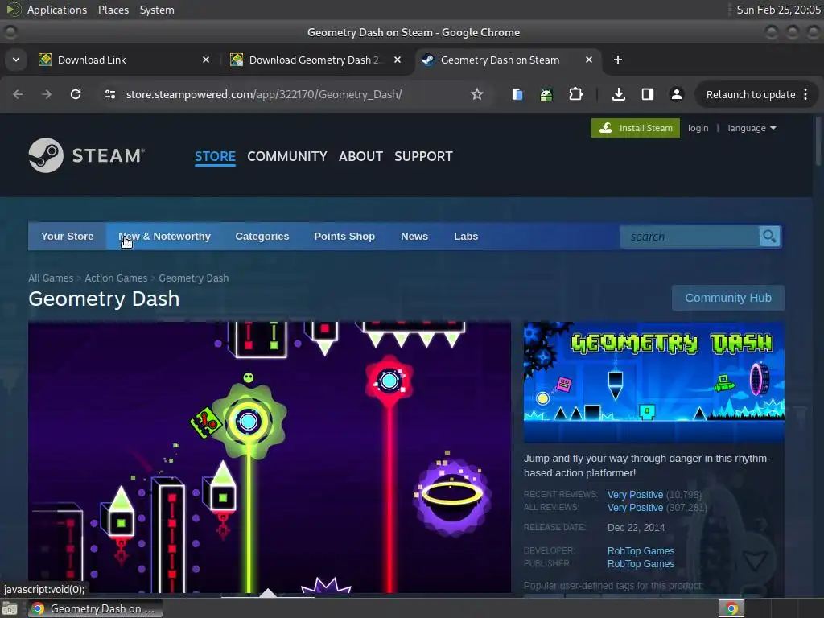Click the gameplay screenshot preview
This screenshot has height=618, width=824.
[x=270, y=457]
